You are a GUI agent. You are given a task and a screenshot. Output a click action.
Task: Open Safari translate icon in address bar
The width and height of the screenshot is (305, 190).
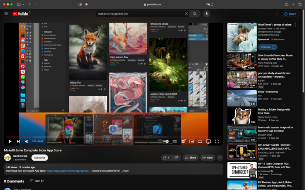[x=208, y=4]
